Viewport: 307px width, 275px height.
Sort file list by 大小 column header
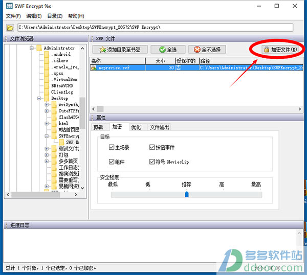(160, 61)
